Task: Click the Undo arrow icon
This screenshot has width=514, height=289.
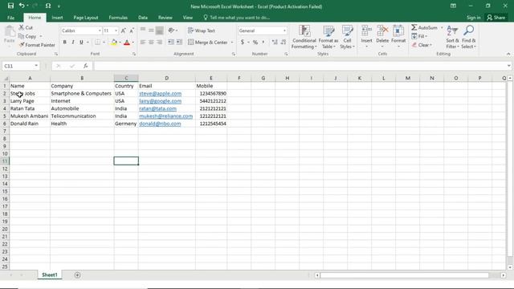Action: click(22, 6)
